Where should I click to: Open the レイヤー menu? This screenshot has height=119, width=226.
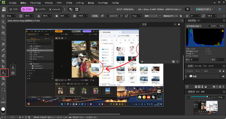tap(80, 3)
